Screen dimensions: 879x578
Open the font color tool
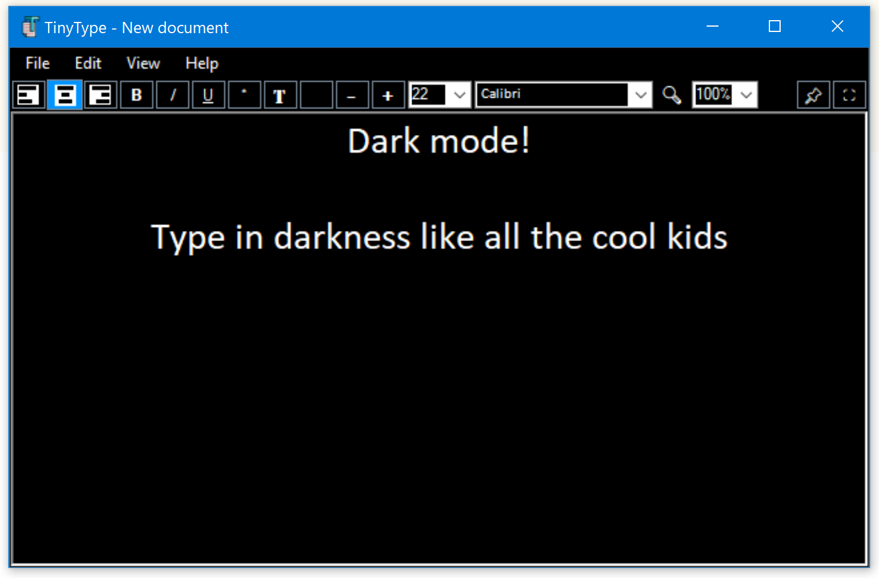coord(280,95)
